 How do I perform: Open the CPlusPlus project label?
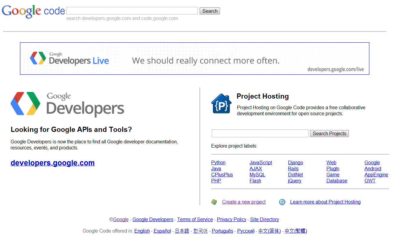click(x=222, y=175)
